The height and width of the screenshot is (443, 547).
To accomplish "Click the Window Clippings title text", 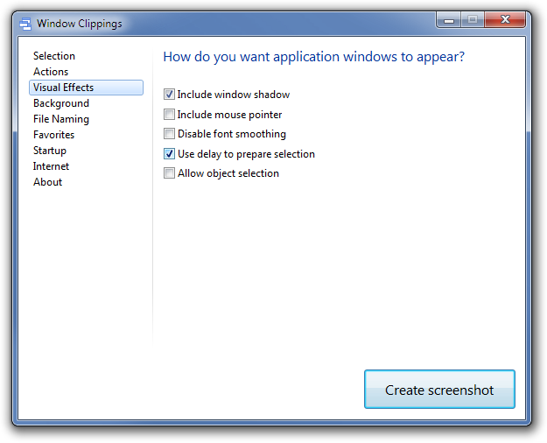I will click(x=80, y=24).
